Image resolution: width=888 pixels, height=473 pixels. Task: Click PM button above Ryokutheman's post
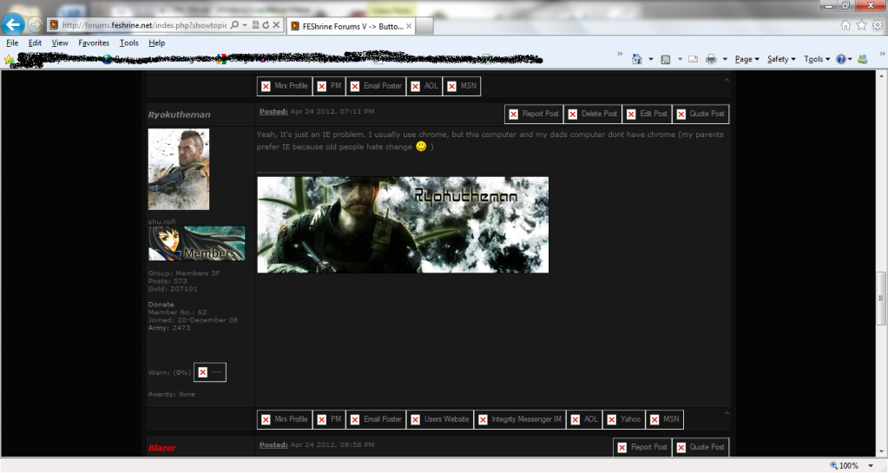point(329,86)
